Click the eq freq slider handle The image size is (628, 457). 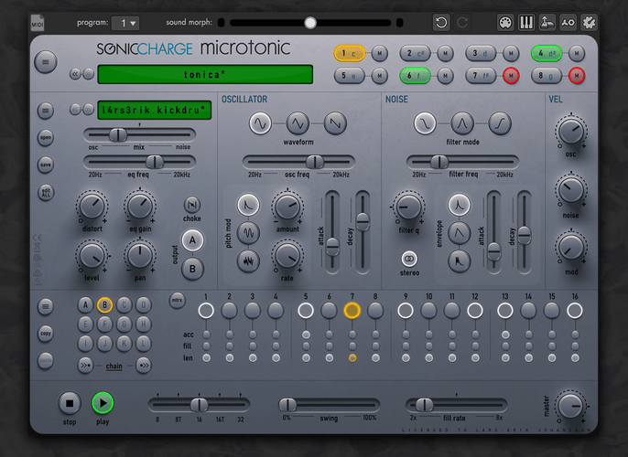(155, 162)
